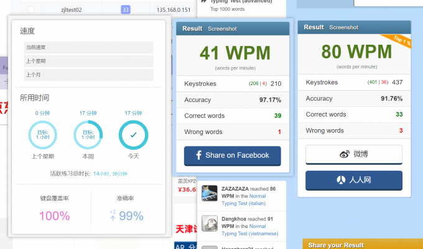This screenshot has height=249, width=423.
Task: Click the 97.17% accuracy value
Action: pyautogui.click(x=270, y=100)
